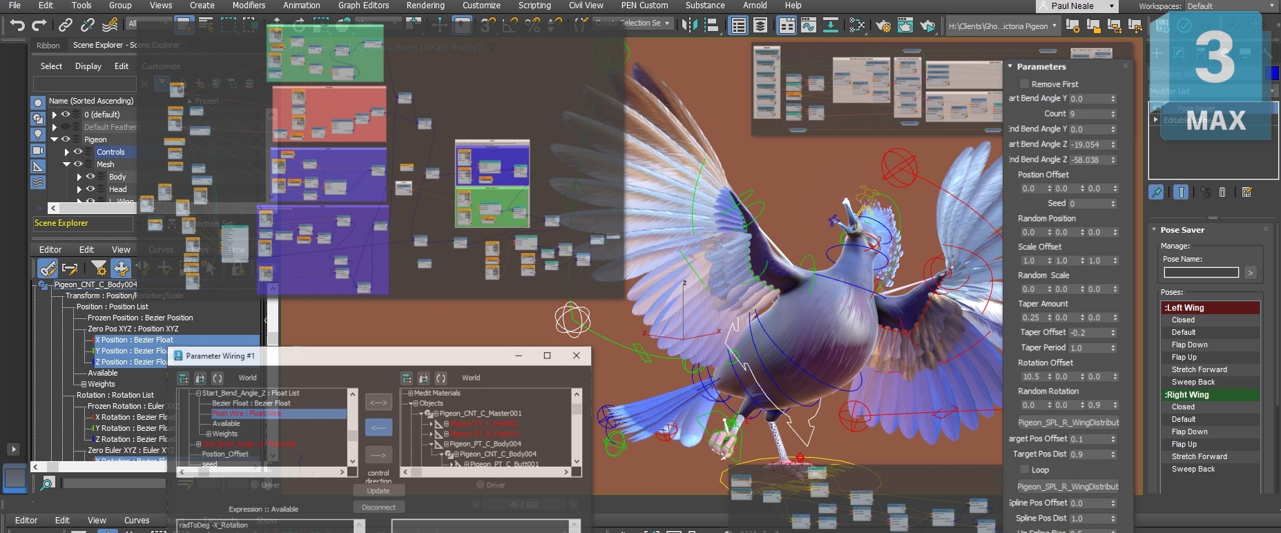Open the Rendering menu
The width and height of the screenshot is (1281, 533).
click(x=425, y=6)
